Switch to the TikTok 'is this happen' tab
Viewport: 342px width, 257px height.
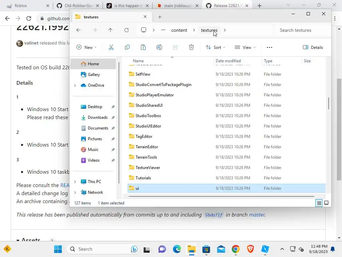[127, 6]
